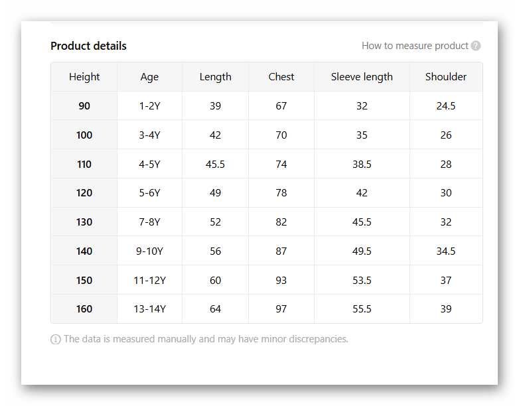Viewport: 519px width, 406px height.
Task: Open the 'How to measure product' link
Action: (x=415, y=46)
